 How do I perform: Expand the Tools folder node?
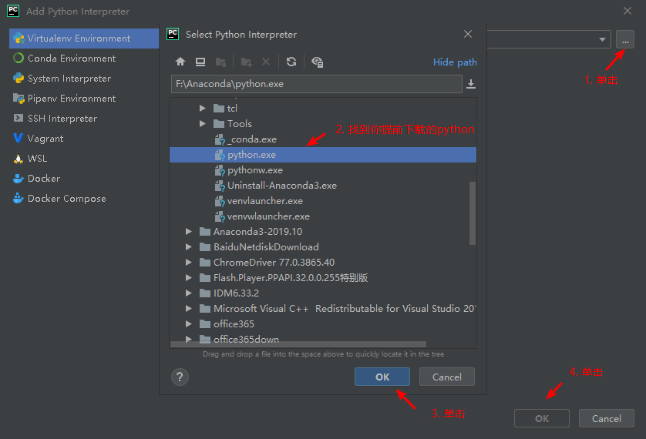203,124
